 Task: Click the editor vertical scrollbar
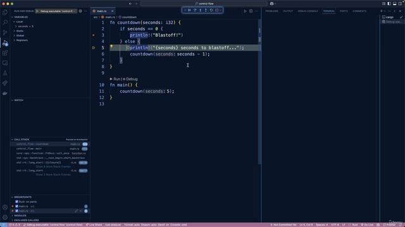tap(259, 91)
